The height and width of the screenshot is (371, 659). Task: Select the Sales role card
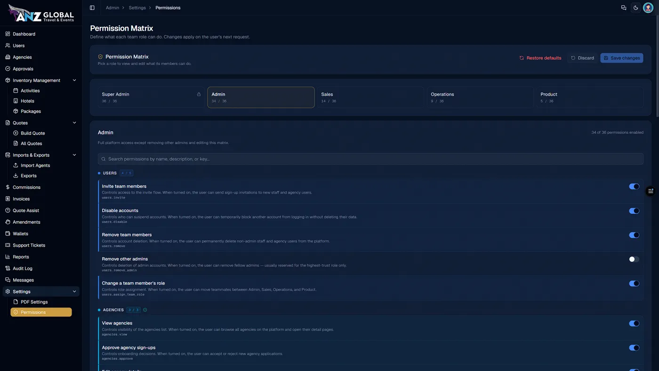(370, 97)
